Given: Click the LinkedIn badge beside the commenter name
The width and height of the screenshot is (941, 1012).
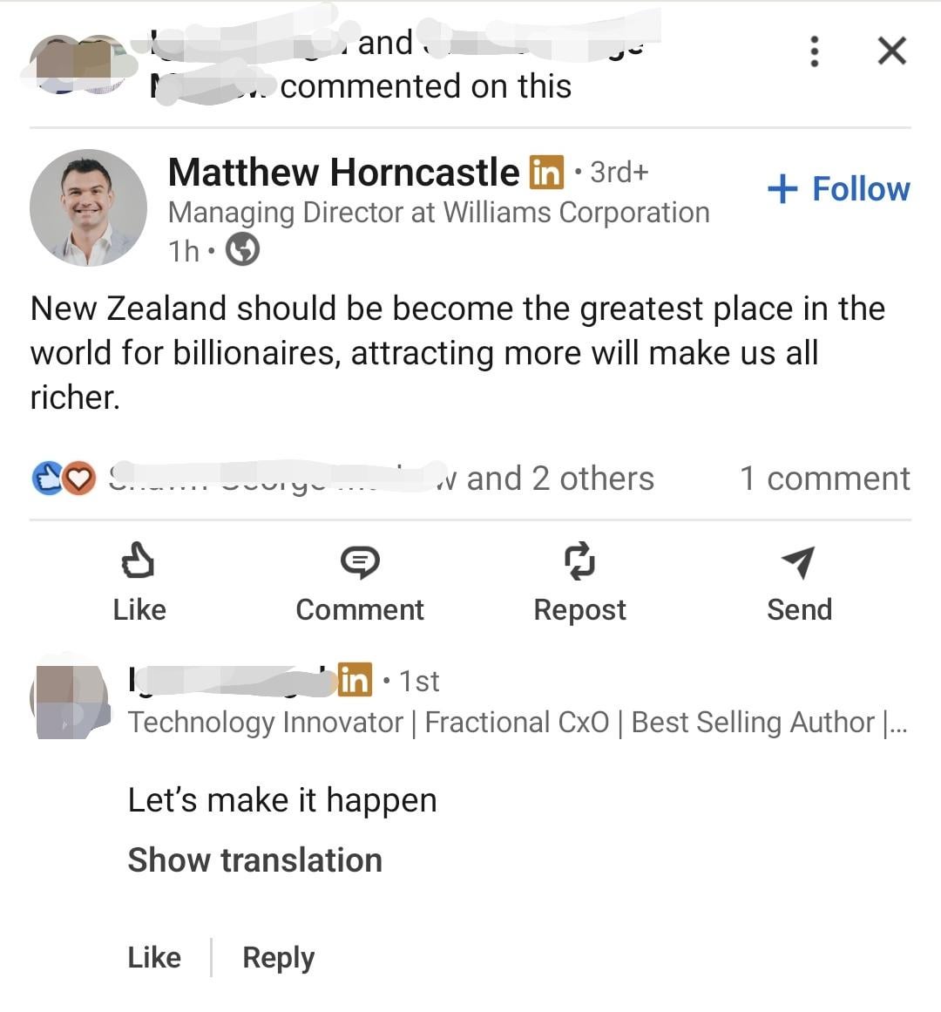Looking at the screenshot, I should click(355, 680).
